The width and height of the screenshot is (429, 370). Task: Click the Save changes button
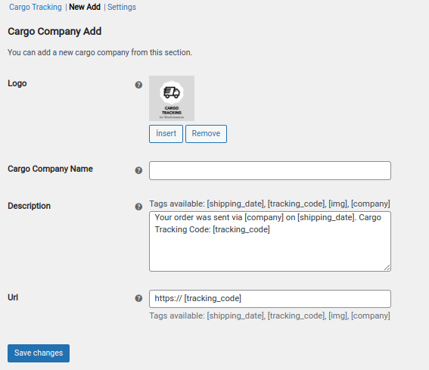coord(39,353)
